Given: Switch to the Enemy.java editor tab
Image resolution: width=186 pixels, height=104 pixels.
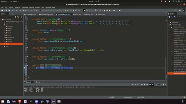Looking at the screenshot, I should (89, 15).
